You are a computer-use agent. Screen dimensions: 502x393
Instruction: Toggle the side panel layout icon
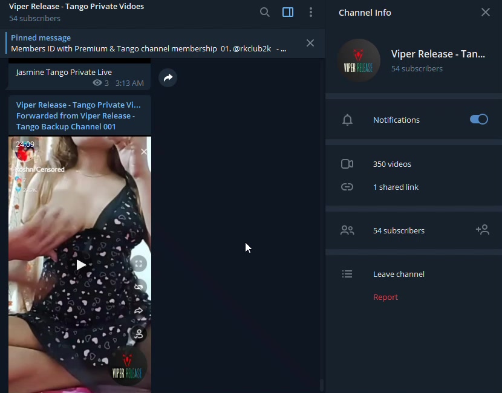288,12
